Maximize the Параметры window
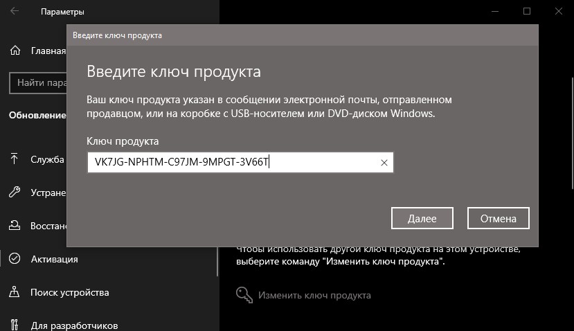Screen dimensions: 574x331 (527, 11)
